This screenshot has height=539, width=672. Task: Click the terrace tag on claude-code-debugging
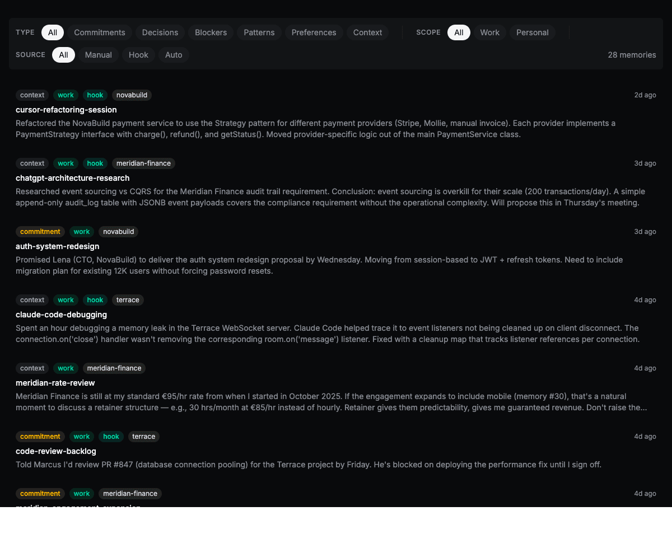[128, 300]
